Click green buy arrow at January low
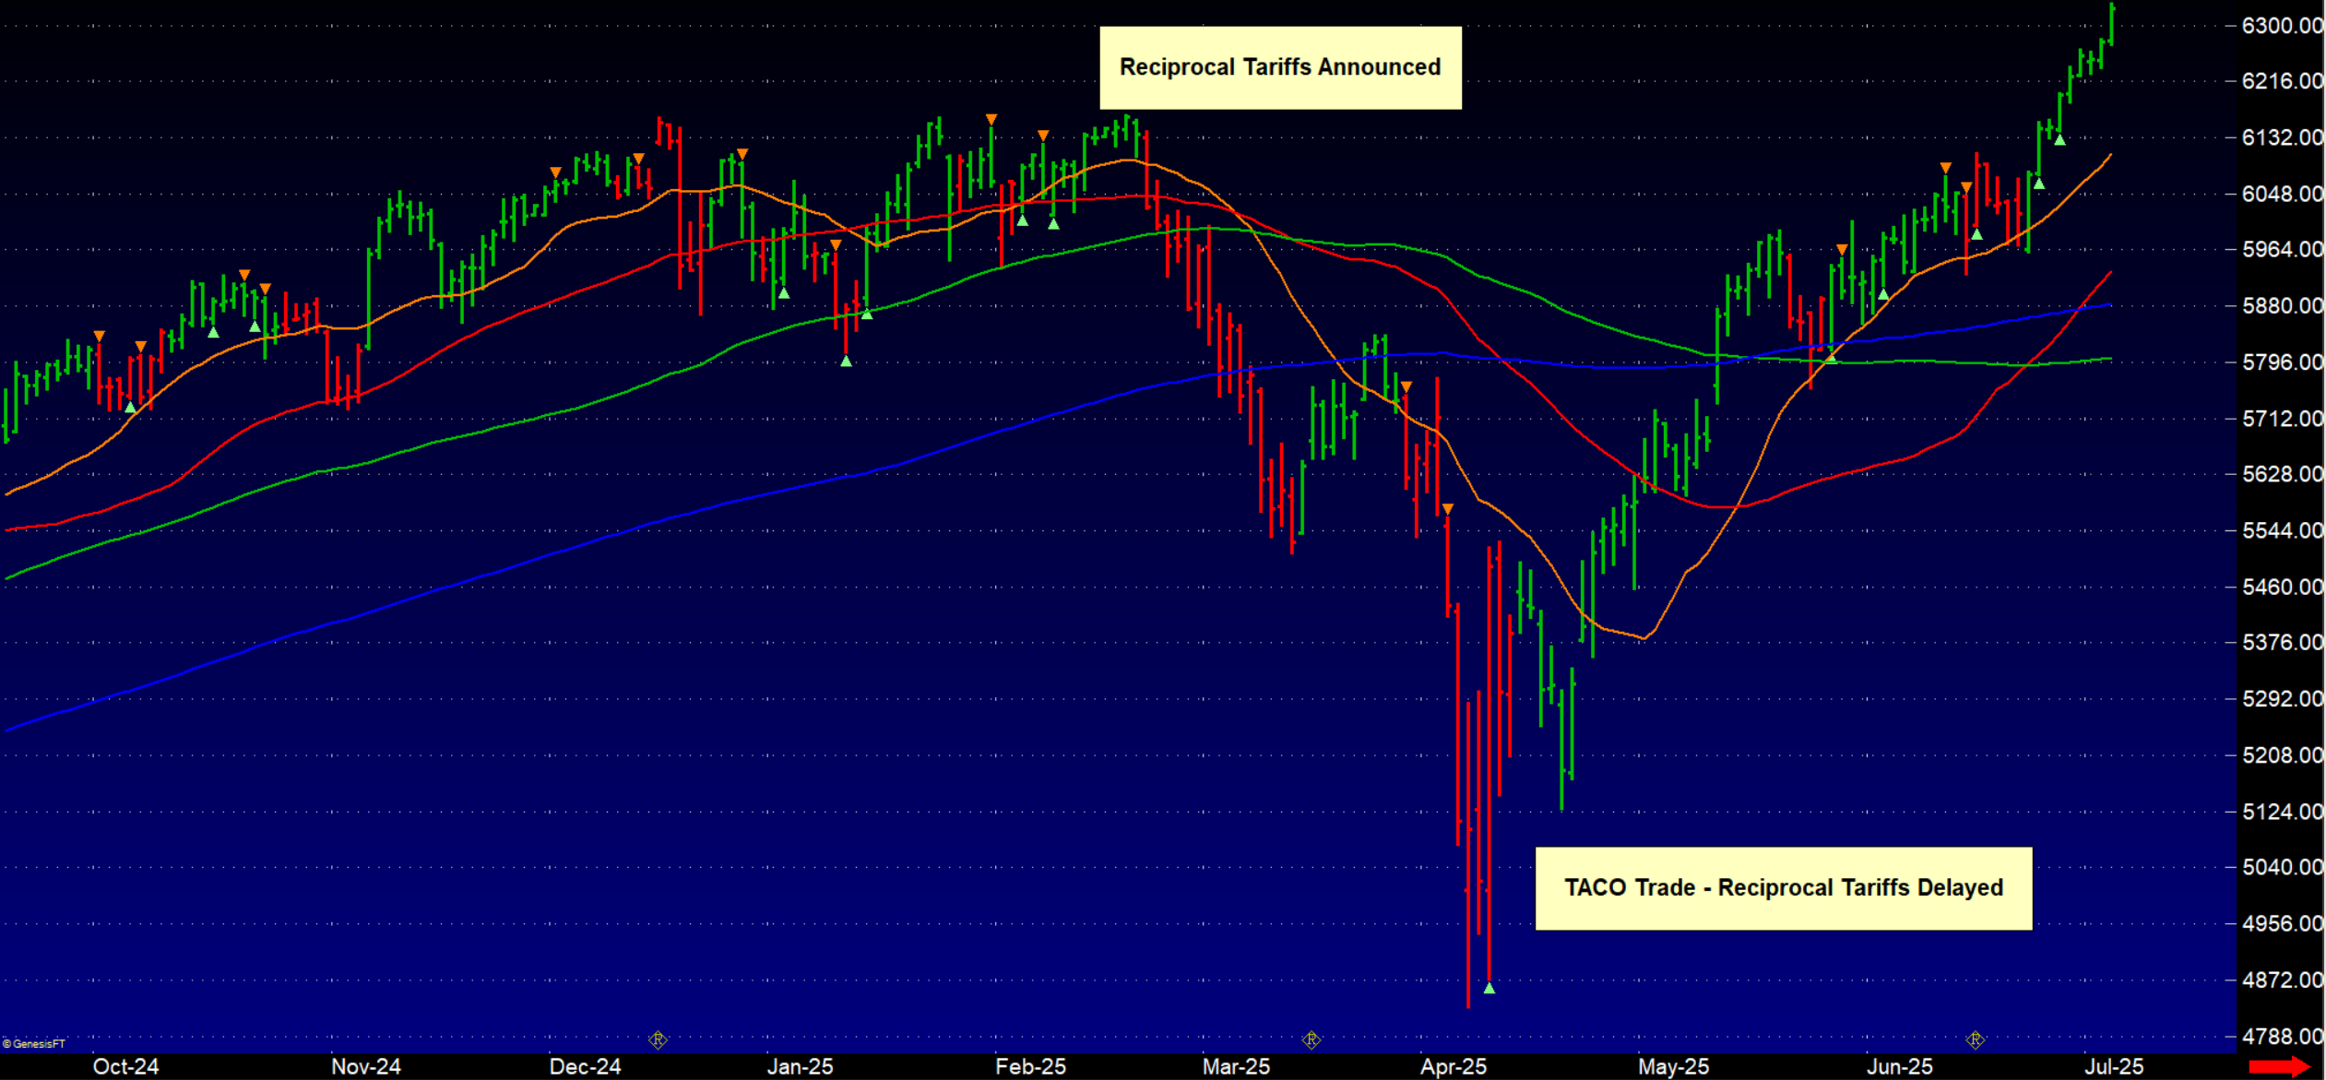The width and height of the screenshot is (2326, 1080). click(x=846, y=361)
